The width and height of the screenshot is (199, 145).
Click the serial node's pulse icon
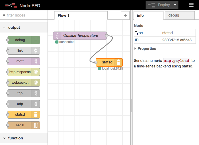(x=36, y=125)
